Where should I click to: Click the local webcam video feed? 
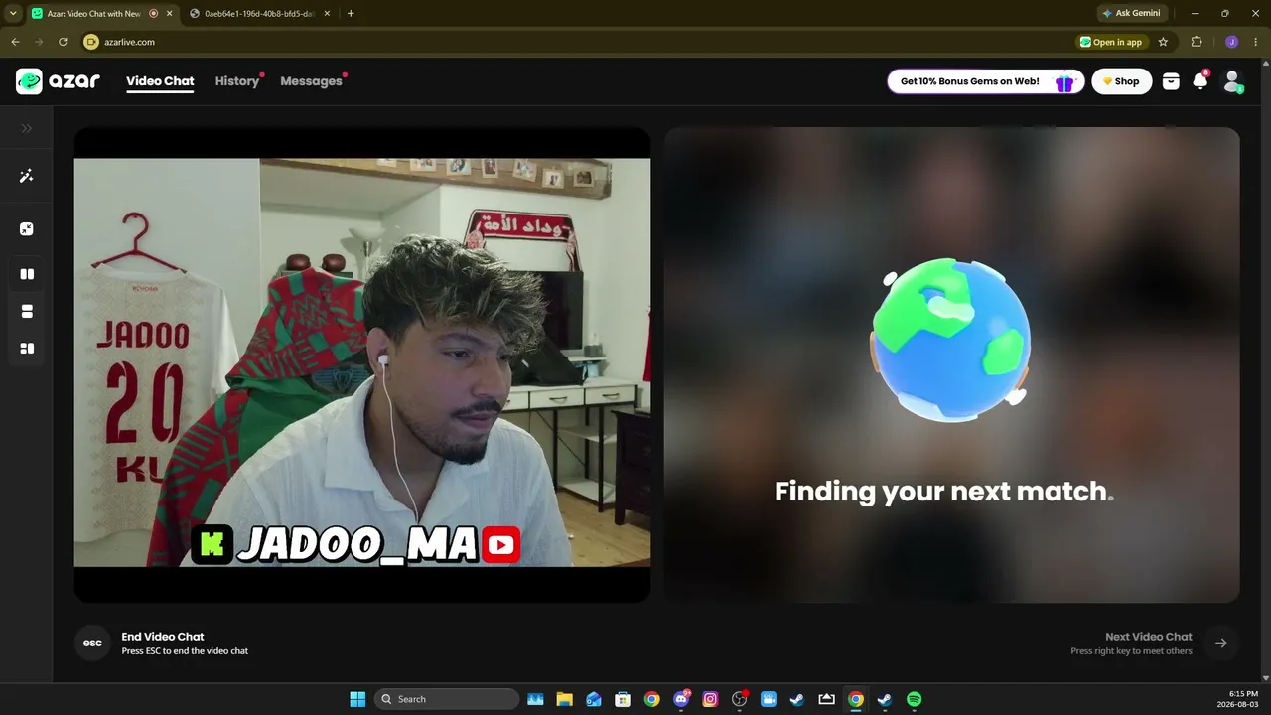click(x=362, y=363)
